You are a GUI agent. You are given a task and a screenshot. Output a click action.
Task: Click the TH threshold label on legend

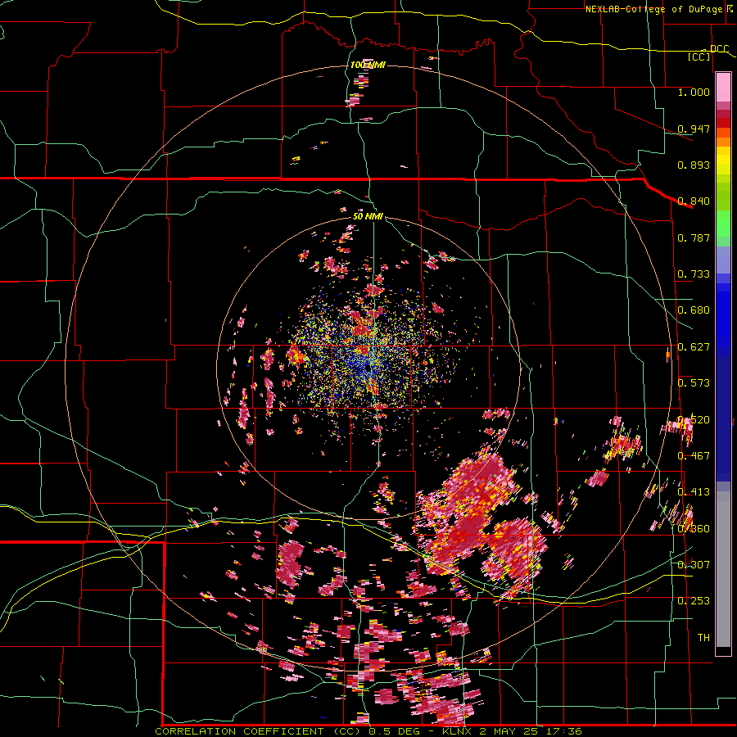coord(703,637)
